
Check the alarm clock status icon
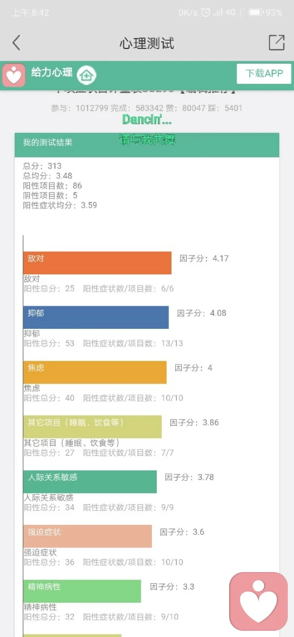coord(206,13)
